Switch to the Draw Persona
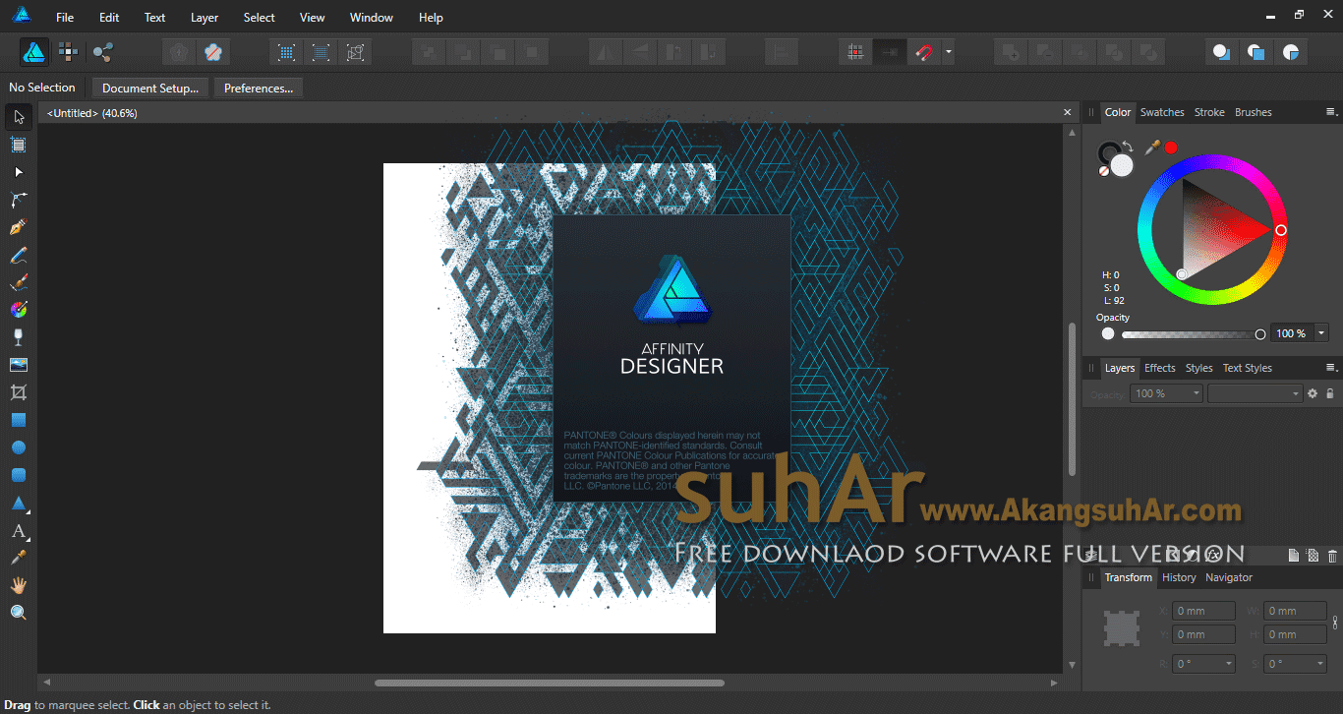Viewport: 1343px width, 714px height. coord(34,52)
